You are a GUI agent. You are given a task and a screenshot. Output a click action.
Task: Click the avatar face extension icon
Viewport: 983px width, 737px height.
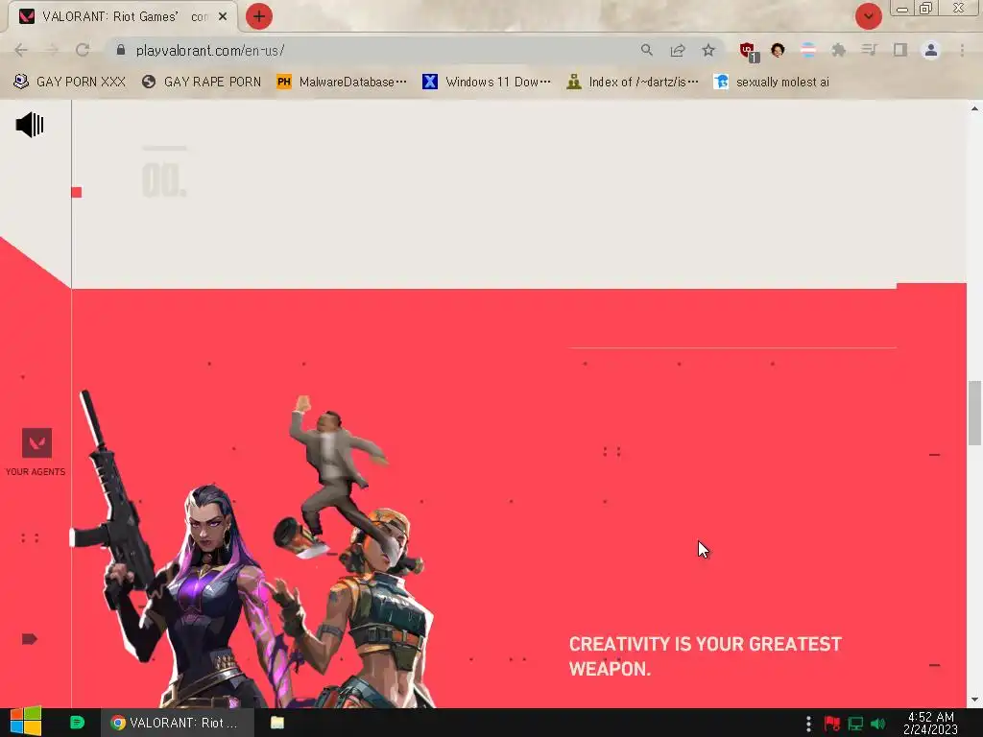pos(778,50)
